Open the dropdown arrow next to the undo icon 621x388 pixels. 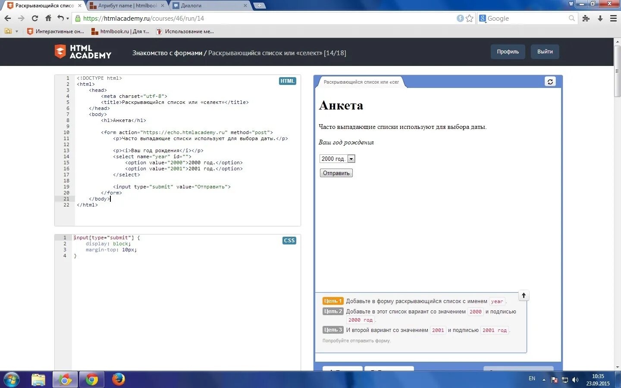click(68, 19)
